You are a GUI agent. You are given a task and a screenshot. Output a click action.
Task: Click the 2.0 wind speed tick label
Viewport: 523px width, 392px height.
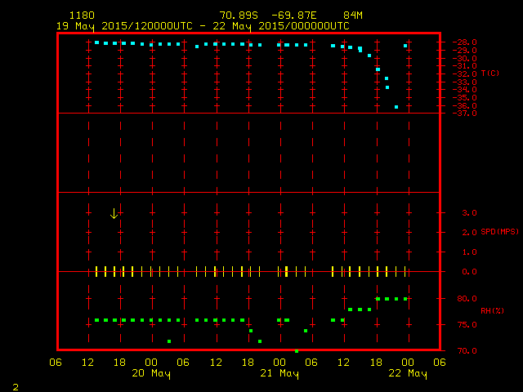coord(469,232)
